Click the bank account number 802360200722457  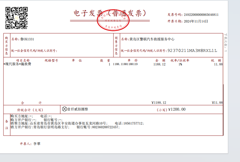(105, 127)
